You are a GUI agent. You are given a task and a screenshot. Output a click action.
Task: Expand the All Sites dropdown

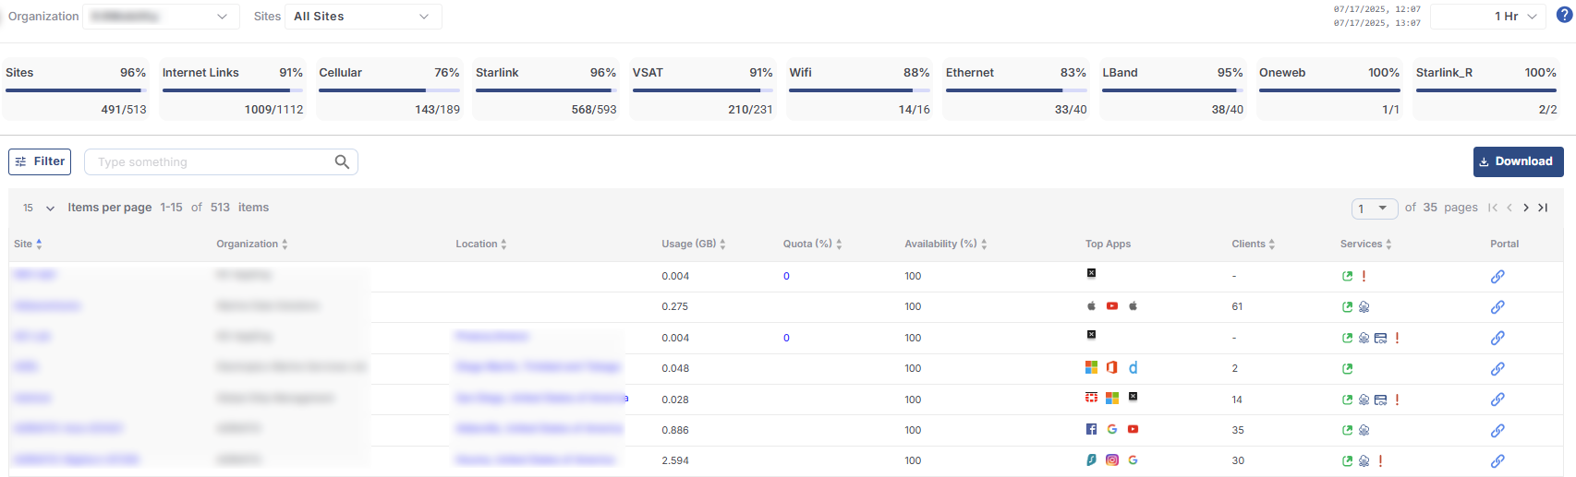[x=362, y=17]
